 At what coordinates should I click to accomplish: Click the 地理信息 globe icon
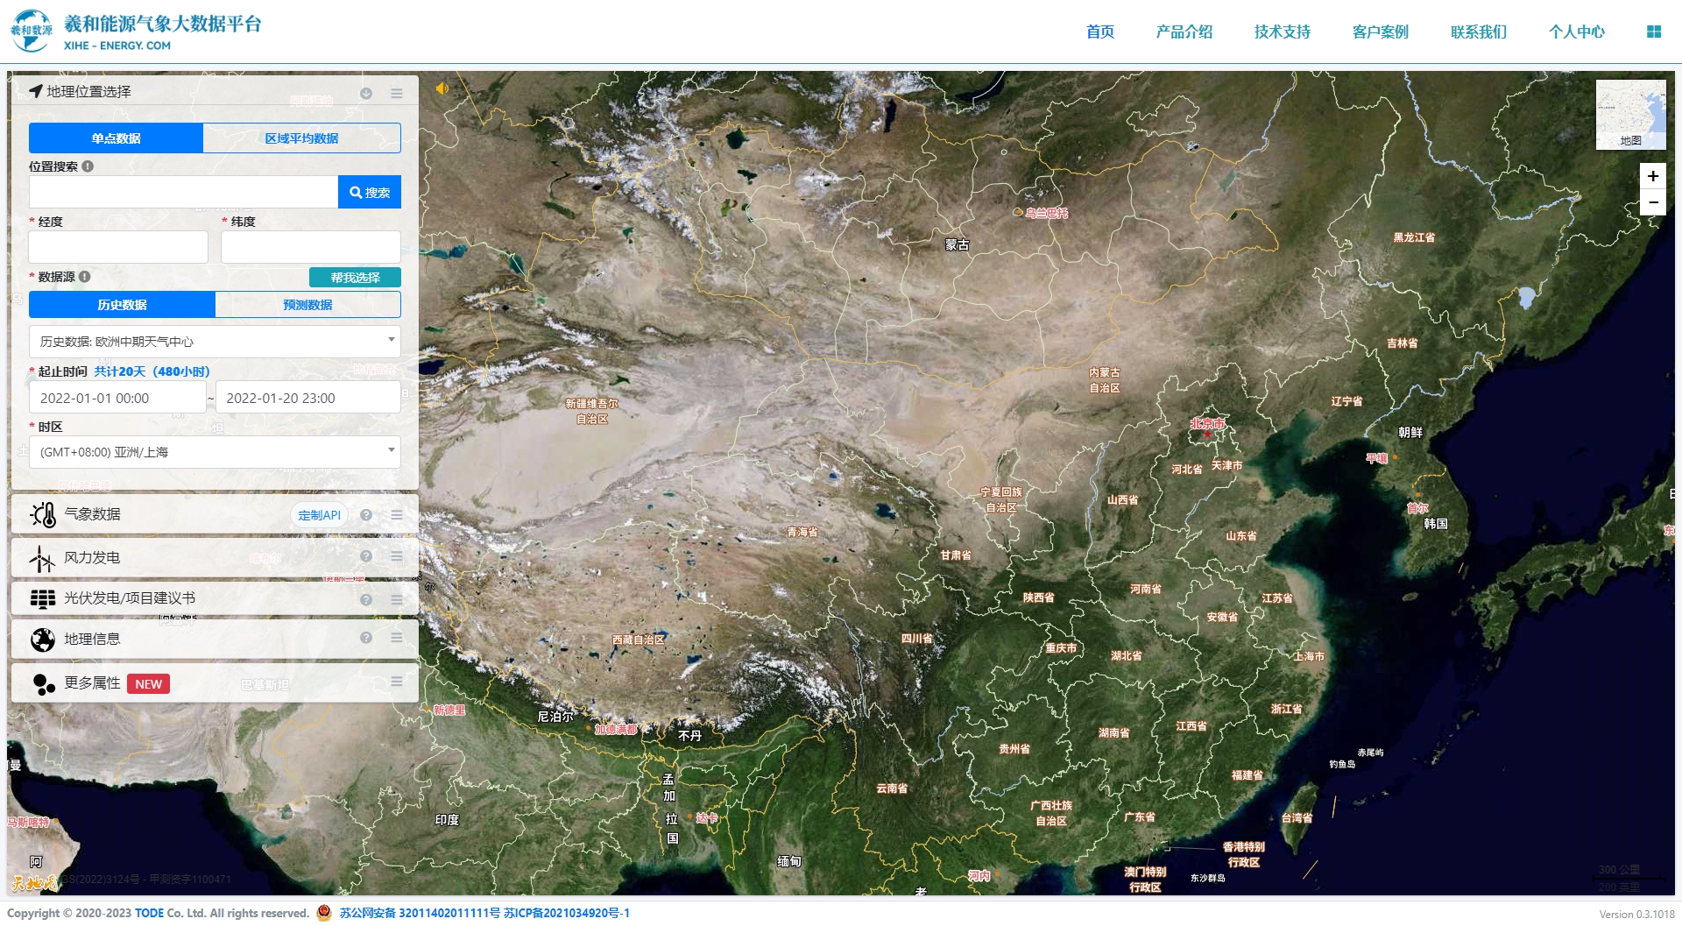pos(43,640)
